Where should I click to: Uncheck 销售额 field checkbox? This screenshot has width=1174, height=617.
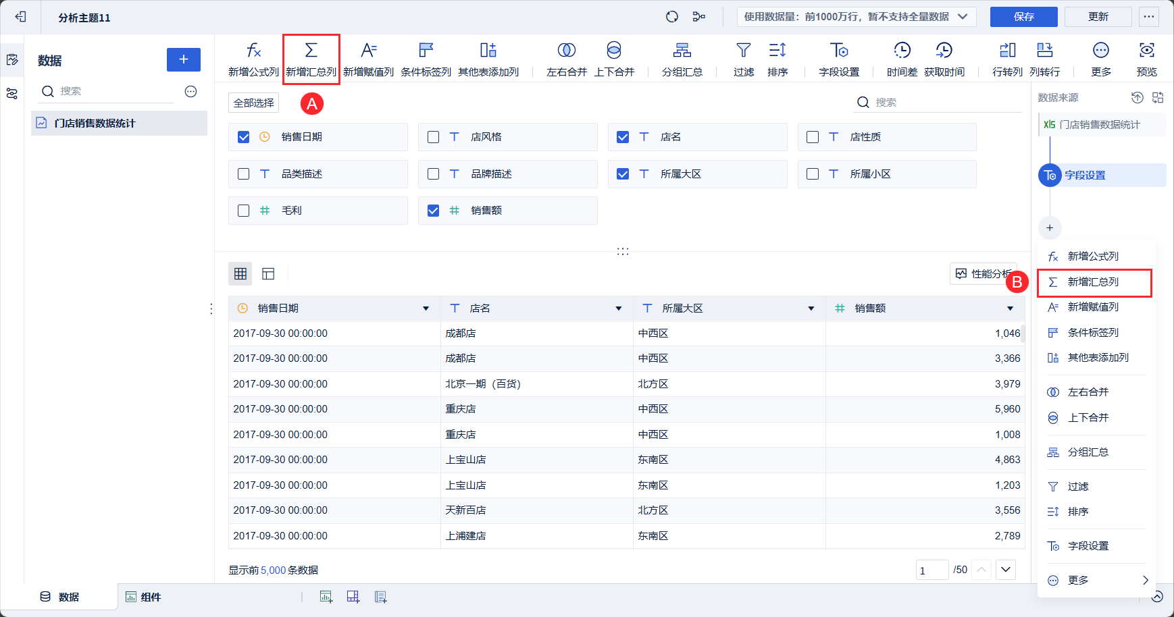pos(434,211)
